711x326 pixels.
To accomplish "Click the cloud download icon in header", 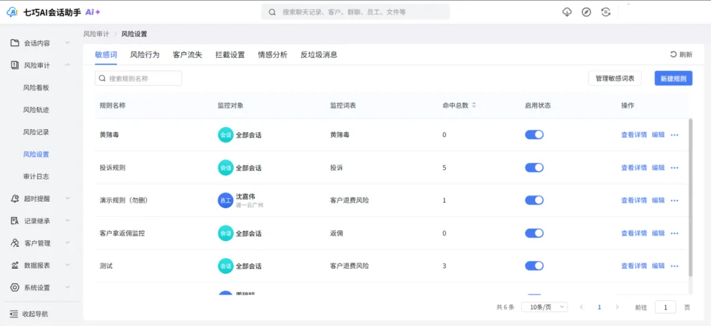I will tap(567, 12).
